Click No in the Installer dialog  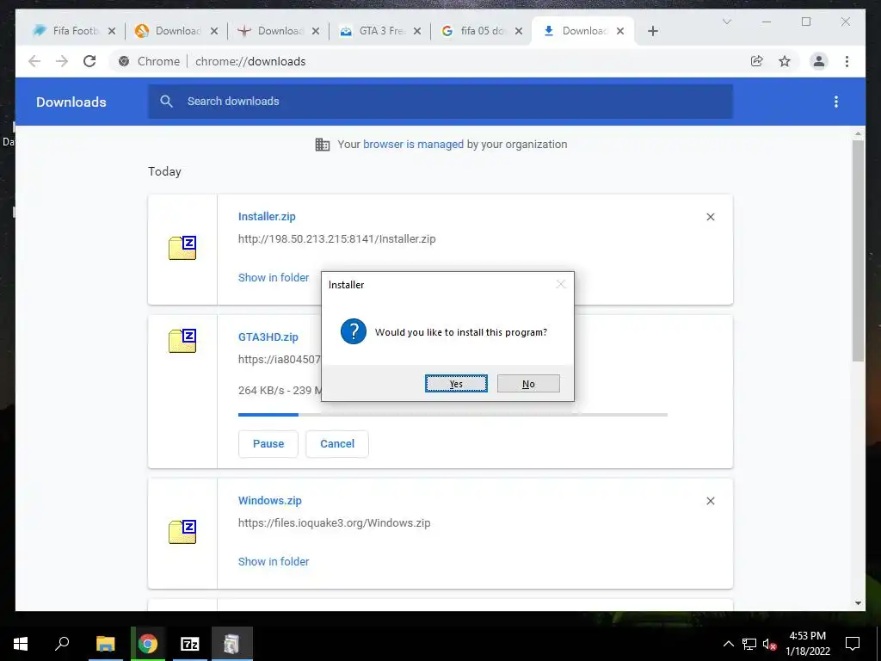[528, 383]
